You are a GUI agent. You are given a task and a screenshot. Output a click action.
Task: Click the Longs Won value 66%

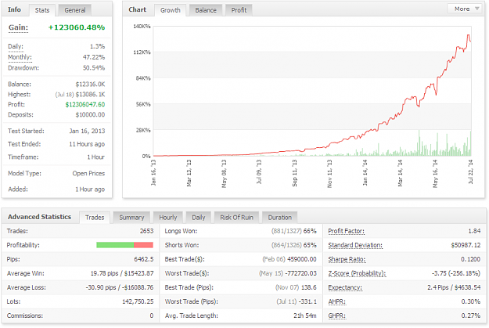tap(310, 231)
